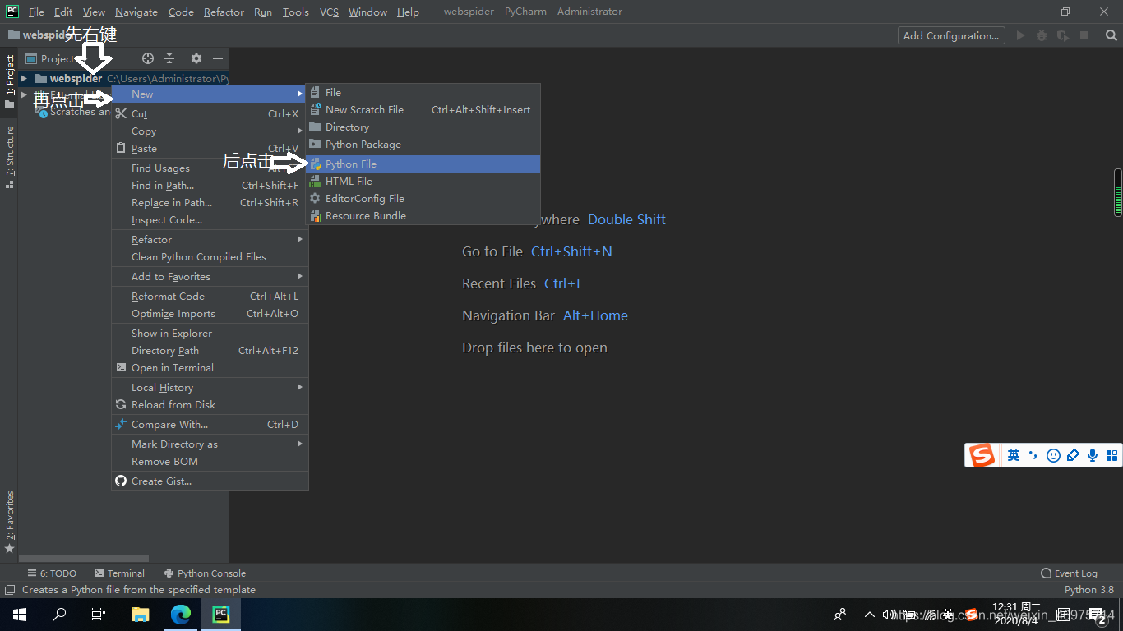Hide the Project panel with minus icon
Image resolution: width=1123 pixels, height=631 pixels.
(218, 58)
